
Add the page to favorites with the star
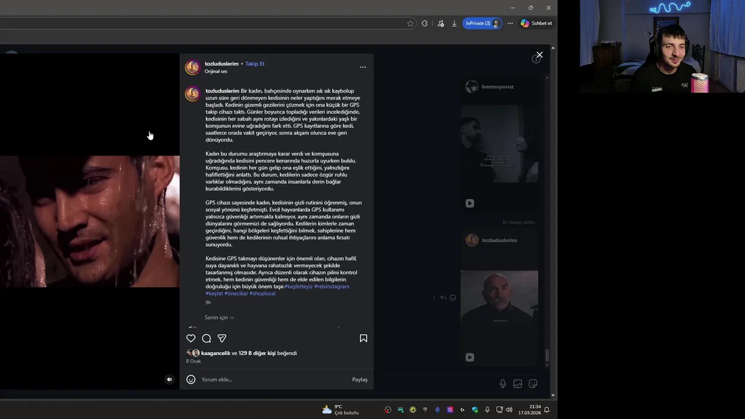pos(410,23)
